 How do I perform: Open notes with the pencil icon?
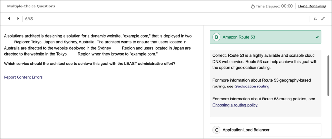(x=323, y=19)
